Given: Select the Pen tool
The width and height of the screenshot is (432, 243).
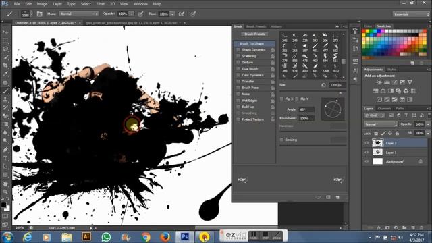Looking at the screenshot, I should pyautogui.click(x=5, y=150).
